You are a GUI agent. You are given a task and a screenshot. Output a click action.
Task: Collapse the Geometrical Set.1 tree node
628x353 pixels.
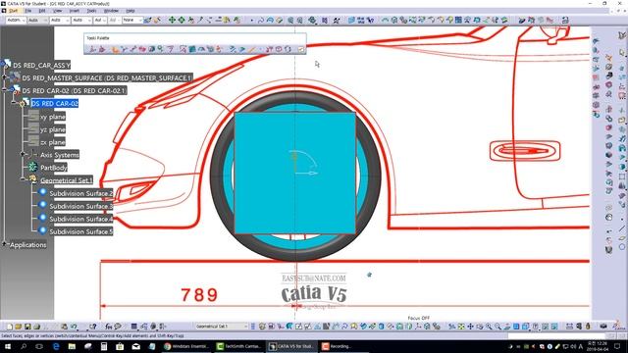[23, 179]
